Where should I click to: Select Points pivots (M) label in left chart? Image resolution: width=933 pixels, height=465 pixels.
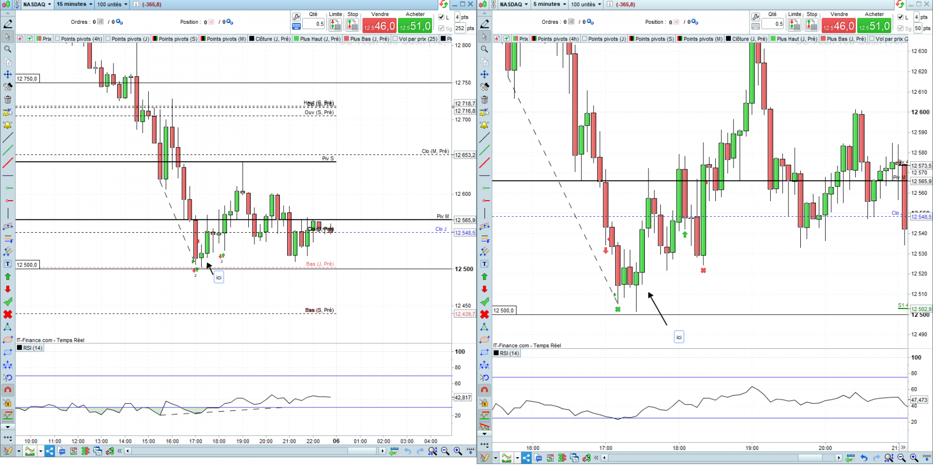pyautogui.click(x=226, y=39)
